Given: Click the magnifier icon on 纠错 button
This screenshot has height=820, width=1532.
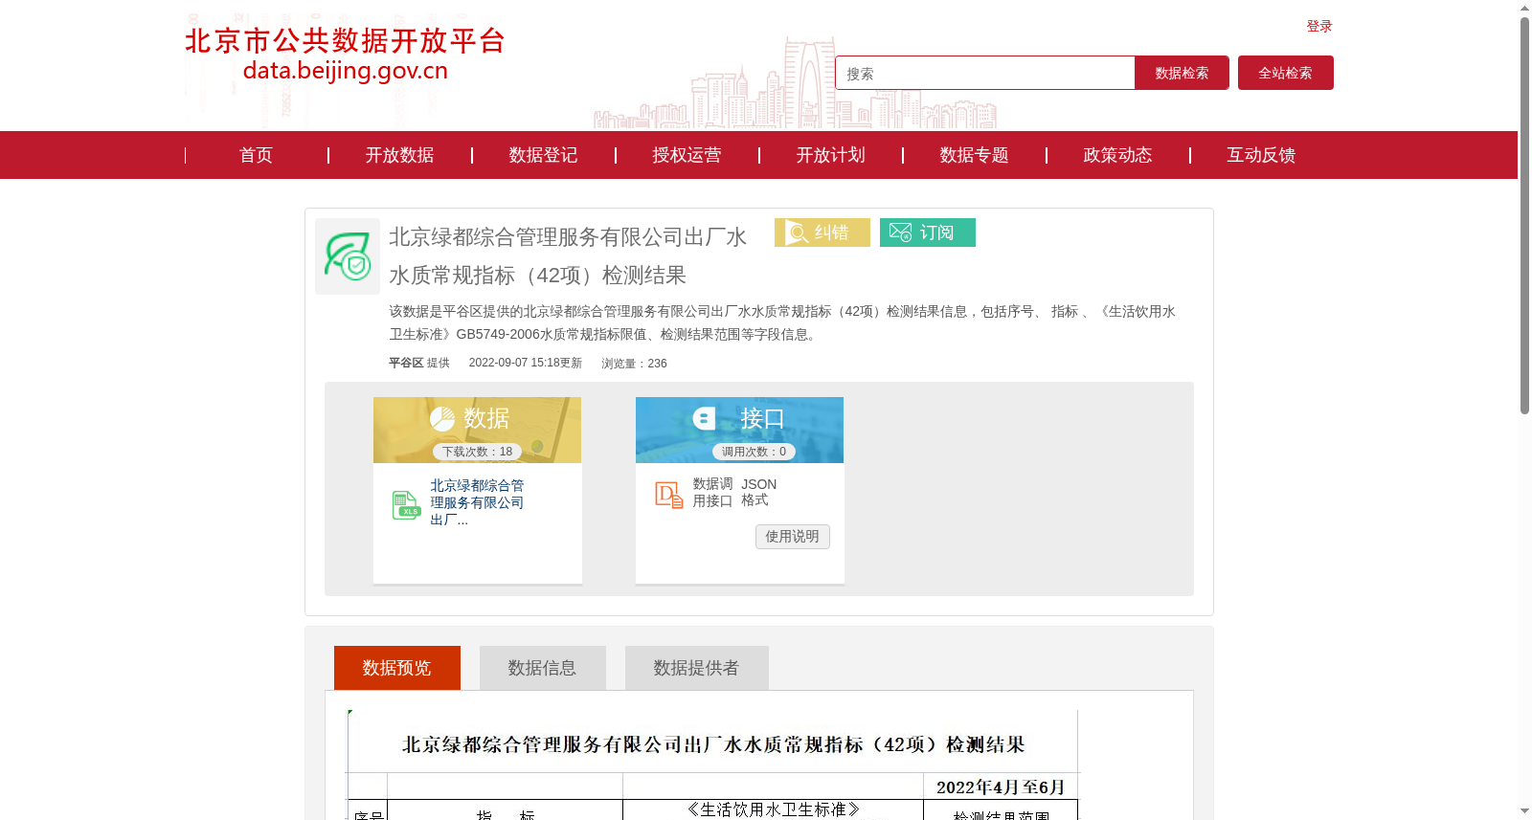Looking at the screenshot, I should point(797,233).
